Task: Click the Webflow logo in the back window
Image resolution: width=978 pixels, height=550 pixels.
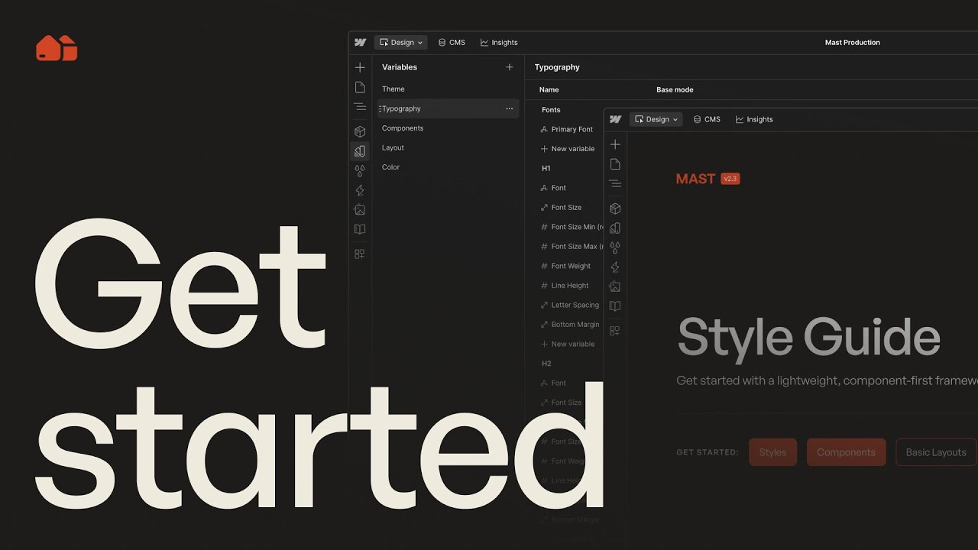Action: point(360,43)
